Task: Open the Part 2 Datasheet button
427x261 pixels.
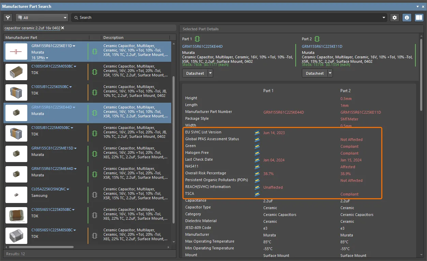Action: click(x=314, y=73)
